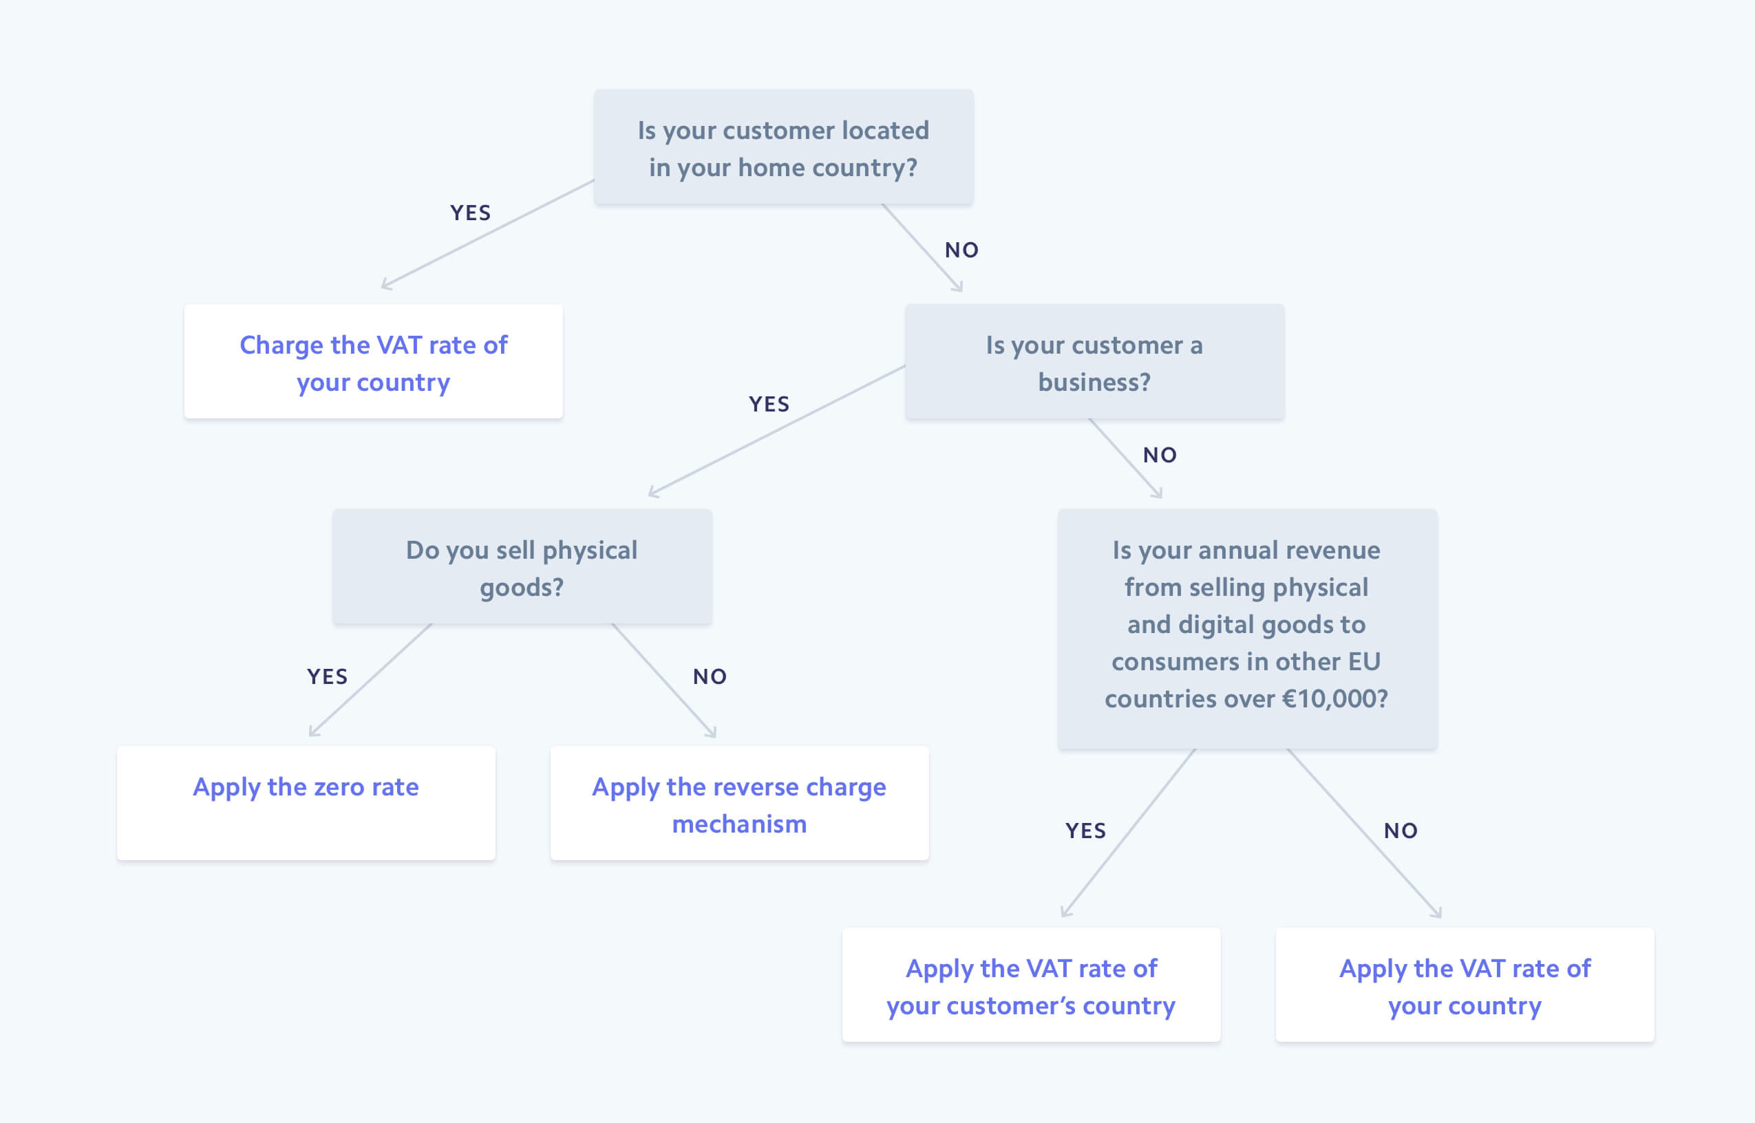1755x1123 pixels.
Task: Choose NO under the annual revenue question
Action: click(x=1400, y=831)
